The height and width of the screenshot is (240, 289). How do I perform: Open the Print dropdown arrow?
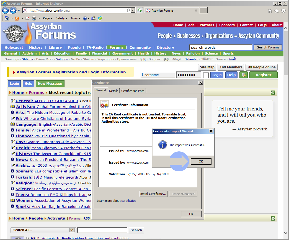(x=39, y=19)
